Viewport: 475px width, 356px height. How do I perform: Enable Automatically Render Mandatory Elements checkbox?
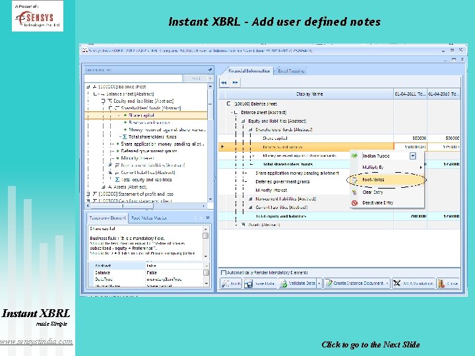pyautogui.click(x=224, y=273)
